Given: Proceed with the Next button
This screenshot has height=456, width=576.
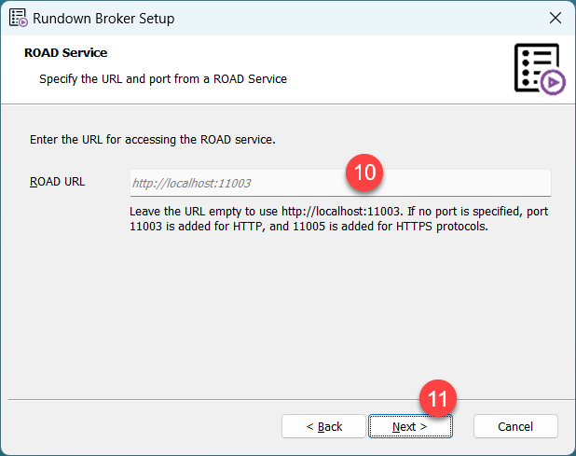Looking at the screenshot, I should click(x=410, y=426).
